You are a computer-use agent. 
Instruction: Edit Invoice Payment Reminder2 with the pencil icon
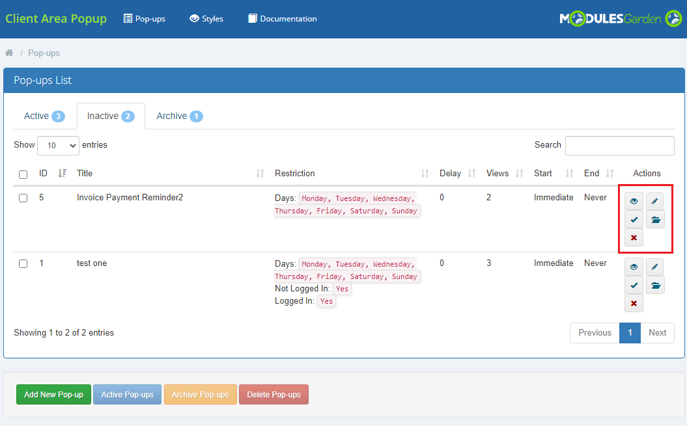[654, 202]
